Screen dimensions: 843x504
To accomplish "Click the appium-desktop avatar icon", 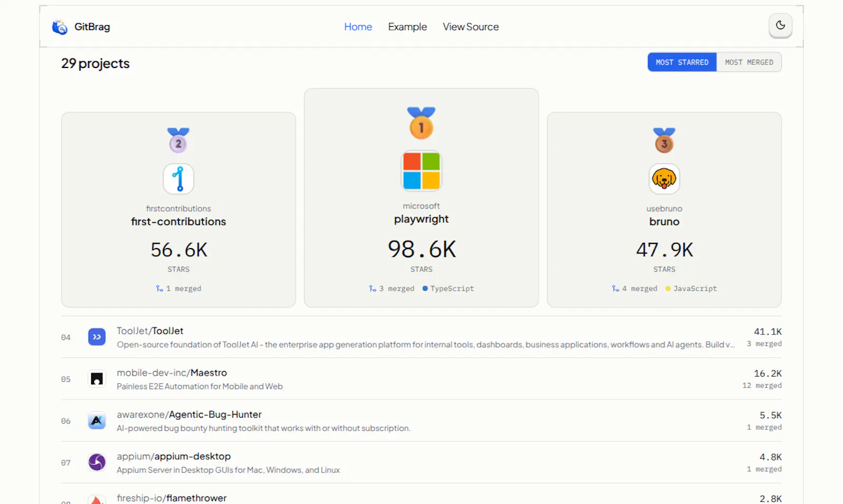I will (97, 462).
